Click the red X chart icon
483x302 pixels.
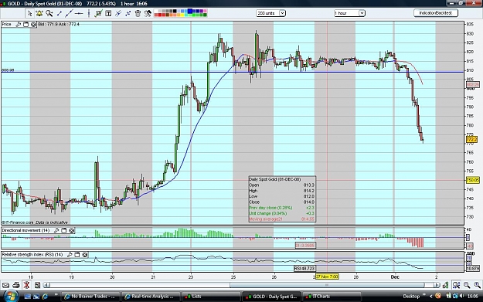[27, 285]
